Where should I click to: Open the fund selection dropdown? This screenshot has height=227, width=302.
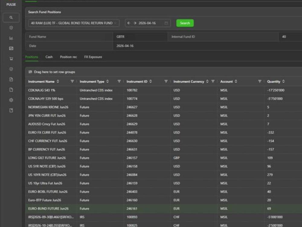point(74,23)
